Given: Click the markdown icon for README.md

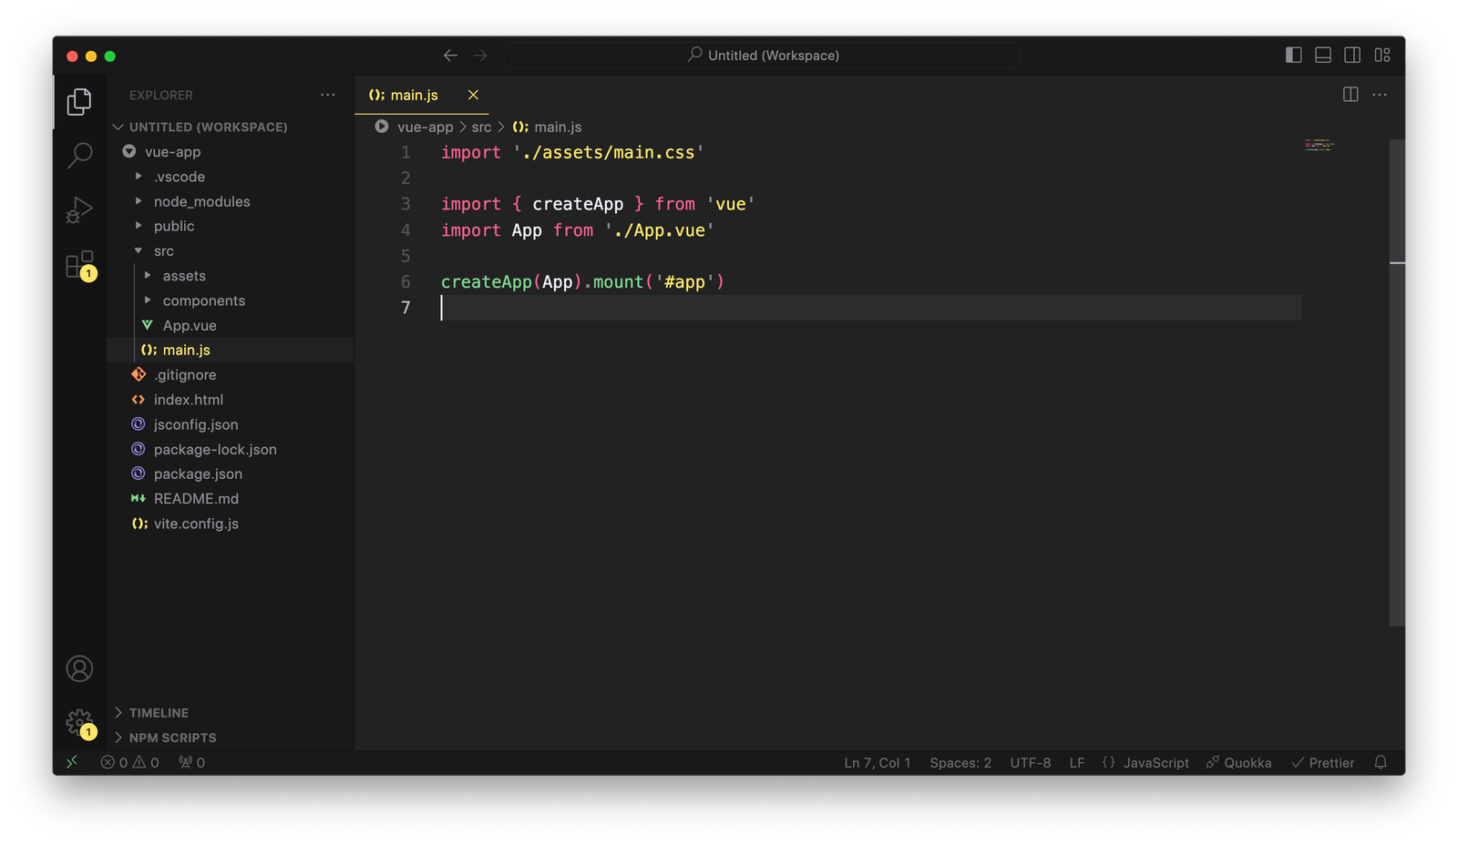Looking at the screenshot, I should pyautogui.click(x=139, y=499).
